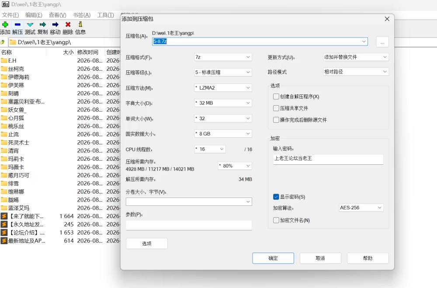Open the 压缩格式 7z dropdown
This screenshot has width=437, height=288.
[223, 57]
